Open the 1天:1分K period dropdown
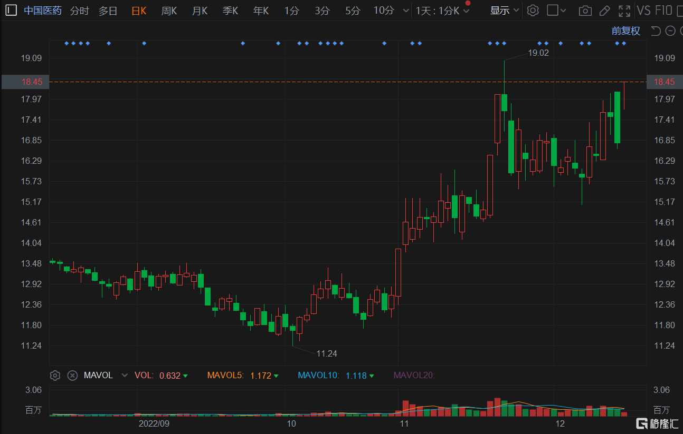The height and width of the screenshot is (434, 683). (442, 11)
